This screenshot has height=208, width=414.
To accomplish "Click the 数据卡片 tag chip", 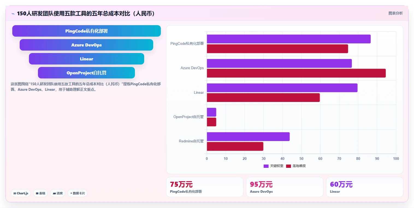I will click(78, 193).
